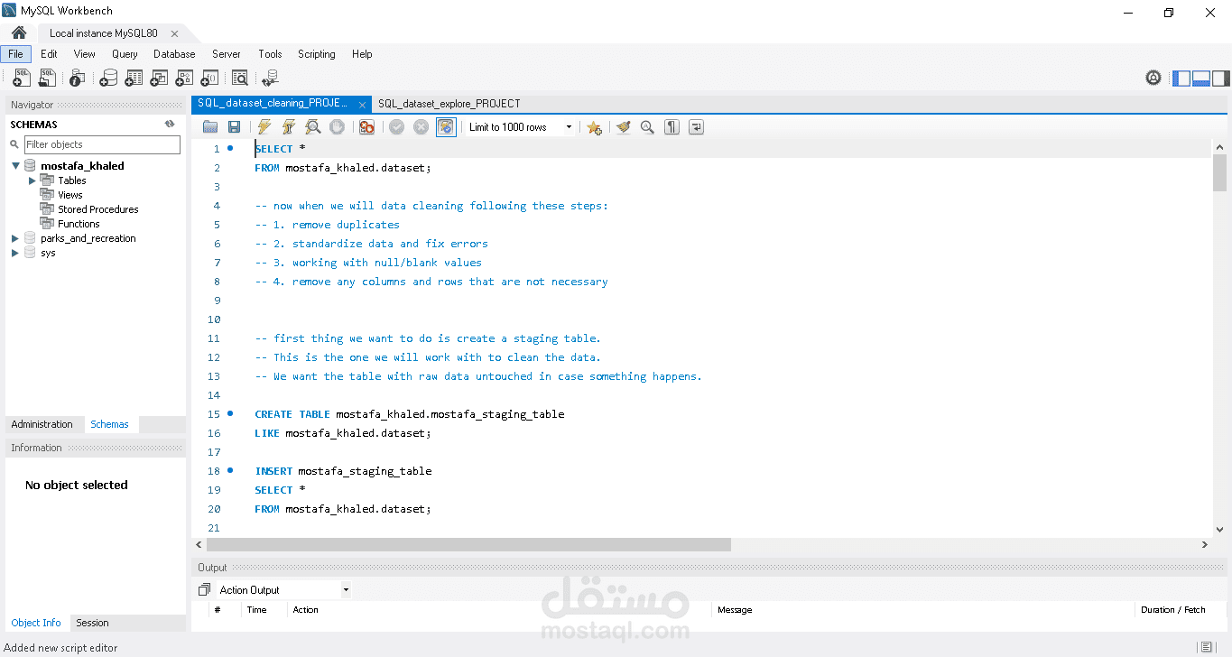The height and width of the screenshot is (657, 1232).
Task: Open the Session panel at the bottom left
Action: [93, 623]
